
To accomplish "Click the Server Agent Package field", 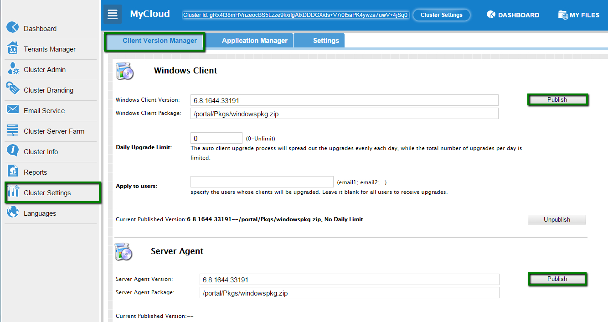I will point(350,293).
